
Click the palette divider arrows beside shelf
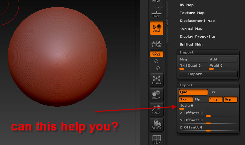click(x=167, y=22)
